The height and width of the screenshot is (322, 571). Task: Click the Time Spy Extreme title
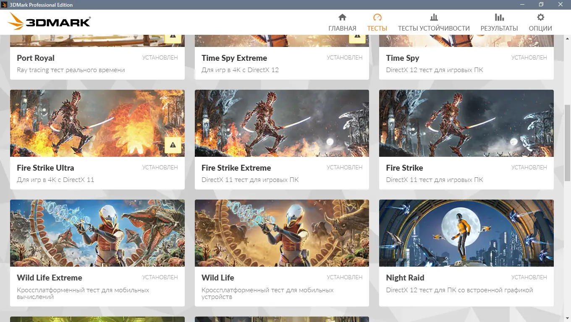point(234,58)
